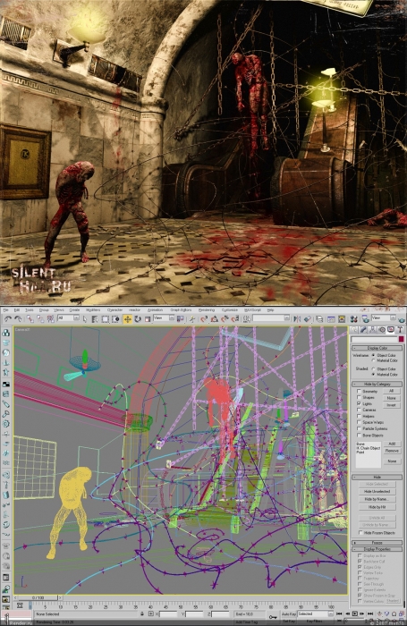Open the Modifiers menu
Image resolution: width=407 pixels, height=626 pixels.
point(93,309)
